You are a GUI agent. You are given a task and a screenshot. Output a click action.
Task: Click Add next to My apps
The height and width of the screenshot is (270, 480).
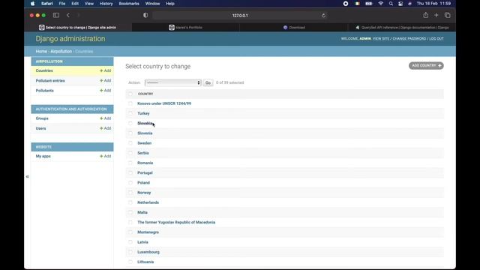pos(106,156)
